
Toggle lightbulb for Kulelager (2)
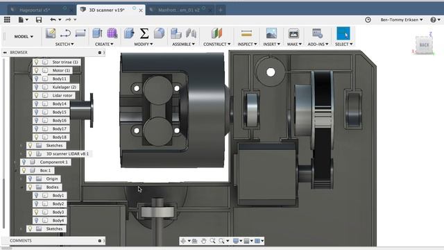pyautogui.click(x=36, y=87)
